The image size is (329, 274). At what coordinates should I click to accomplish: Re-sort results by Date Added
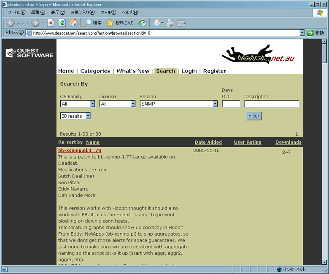coord(208,142)
